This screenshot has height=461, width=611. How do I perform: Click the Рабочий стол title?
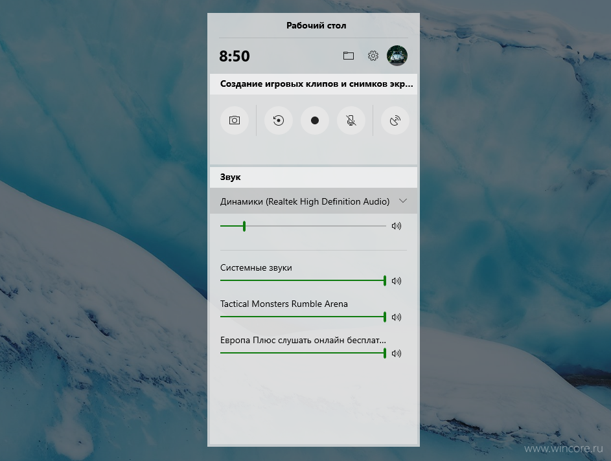[316, 26]
